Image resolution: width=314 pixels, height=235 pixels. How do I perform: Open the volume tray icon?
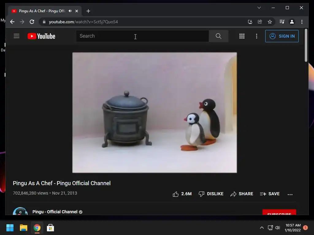coord(278,228)
